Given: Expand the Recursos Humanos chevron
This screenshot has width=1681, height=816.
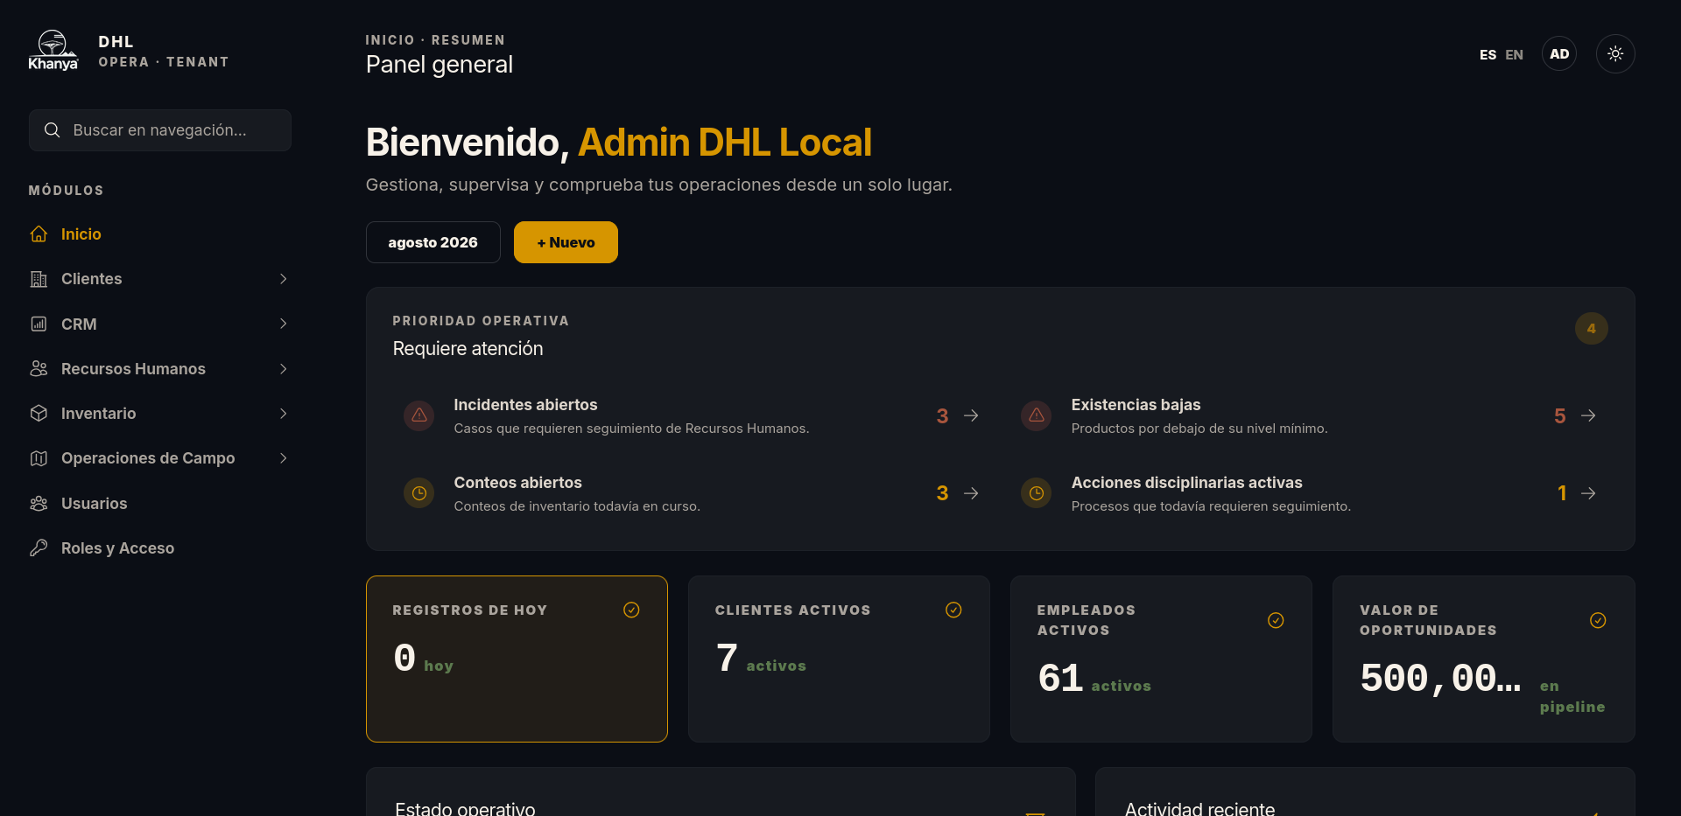Looking at the screenshot, I should (x=283, y=369).
